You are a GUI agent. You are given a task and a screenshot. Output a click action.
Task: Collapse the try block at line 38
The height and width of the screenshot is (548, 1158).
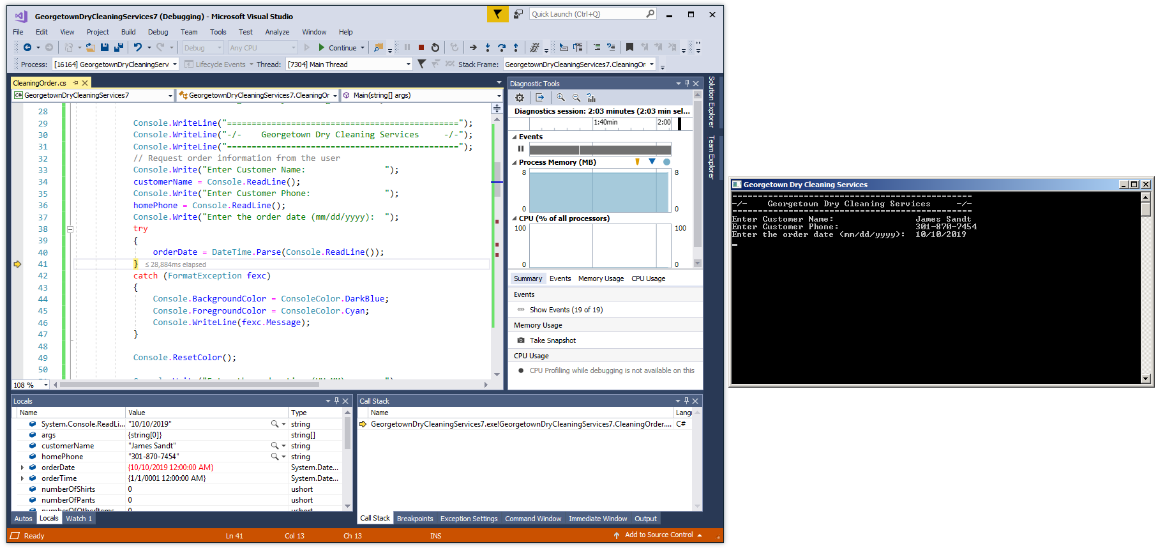click(70, 229)
